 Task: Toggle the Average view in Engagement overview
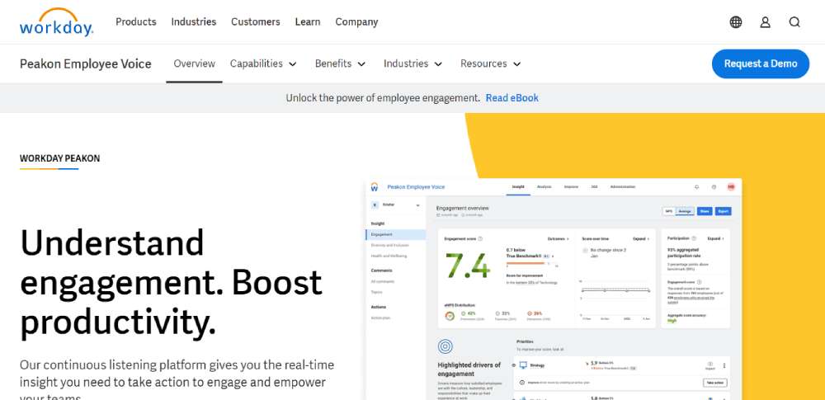[685, 211]
